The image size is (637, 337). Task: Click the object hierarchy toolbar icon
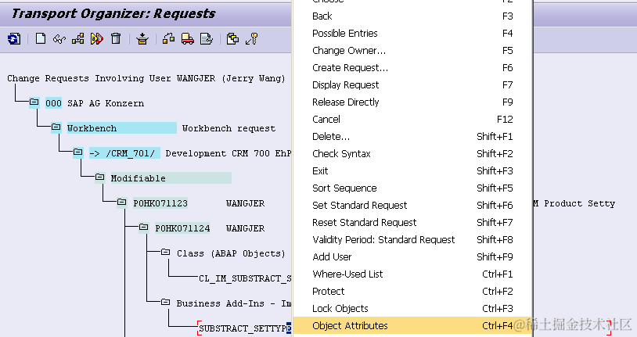(78, 39)
